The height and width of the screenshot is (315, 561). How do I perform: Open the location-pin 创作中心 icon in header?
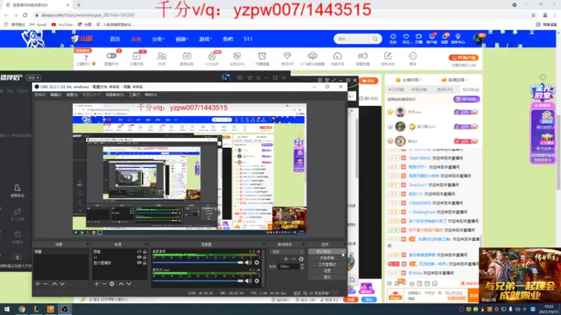(x=458, y=37)
